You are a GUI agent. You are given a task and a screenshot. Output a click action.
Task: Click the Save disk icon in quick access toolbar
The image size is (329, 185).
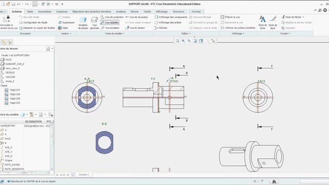pyautogui.click(x=13, y=4)
